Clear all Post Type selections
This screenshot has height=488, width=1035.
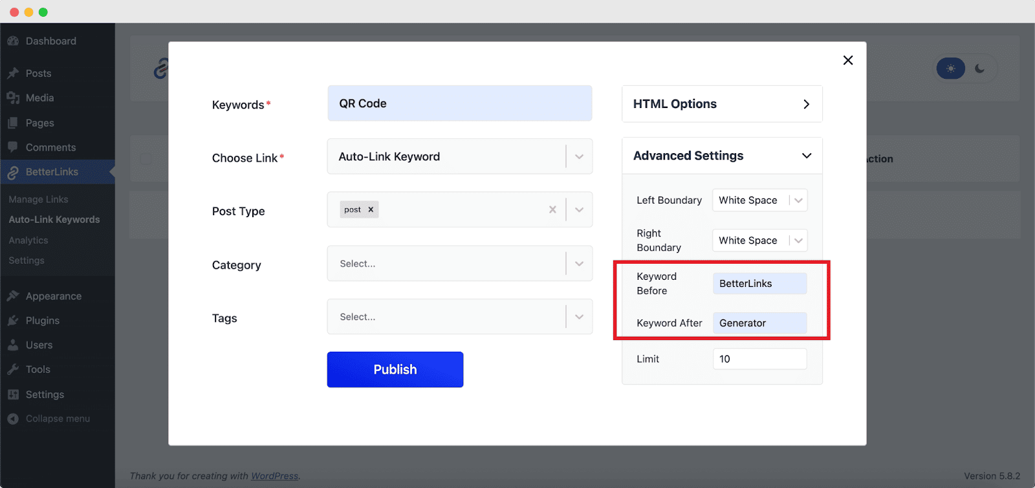pyautogui.click(x=552, y=209)
